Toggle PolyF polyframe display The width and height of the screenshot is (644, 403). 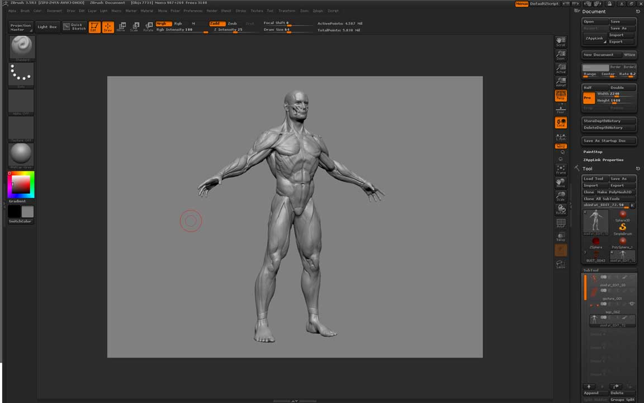click(x=561, y=223)
